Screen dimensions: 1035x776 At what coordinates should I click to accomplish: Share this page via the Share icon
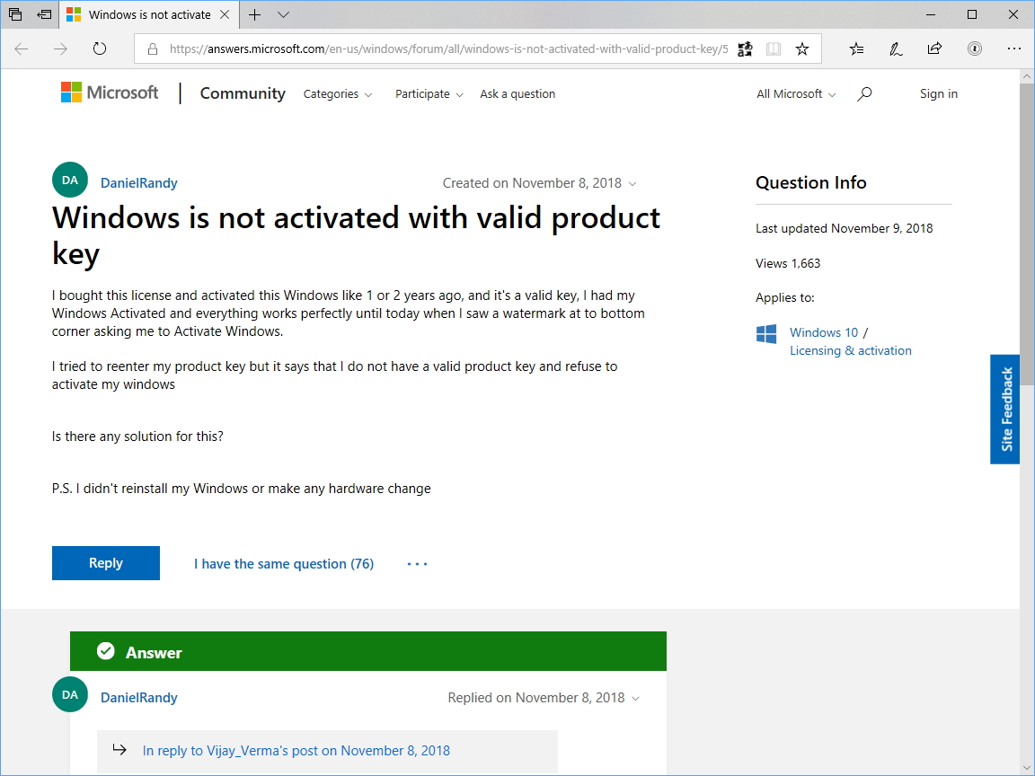(x=934, y=48)
